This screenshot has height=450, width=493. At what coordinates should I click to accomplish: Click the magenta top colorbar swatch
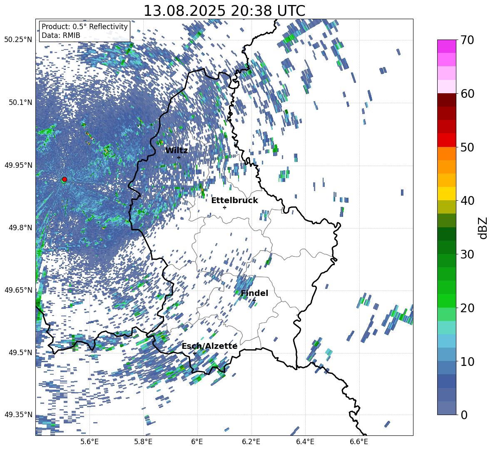click(446, 47)
